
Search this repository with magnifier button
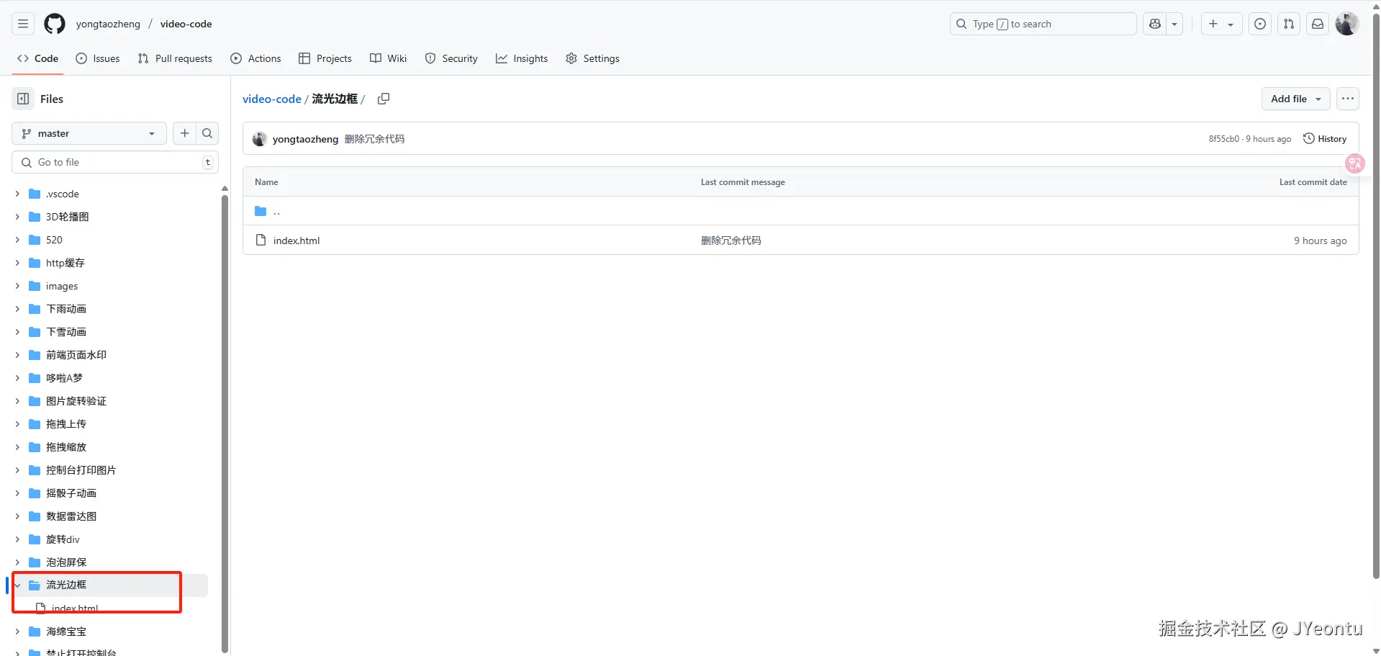(207, 133)
